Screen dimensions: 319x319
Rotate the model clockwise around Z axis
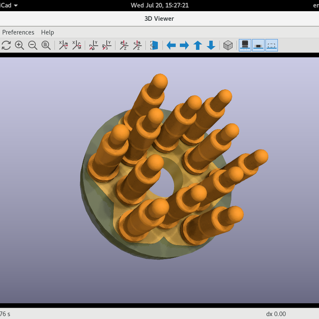tap(124, 45)
